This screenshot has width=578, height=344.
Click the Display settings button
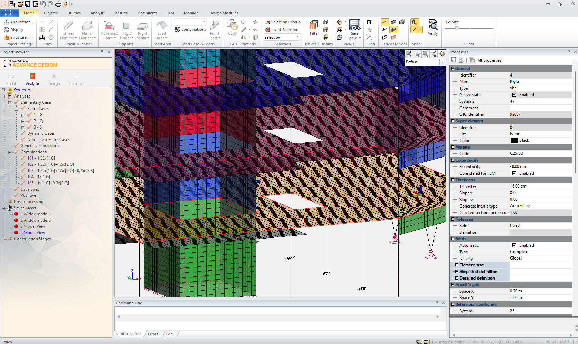tap(14, 30)
